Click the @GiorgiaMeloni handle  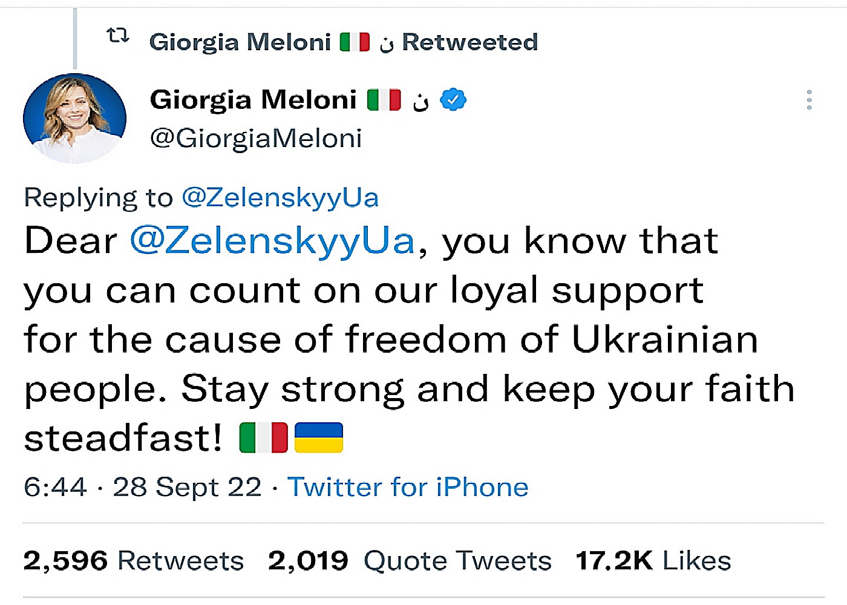256,139
